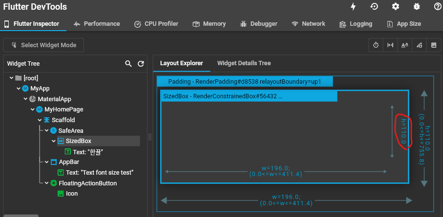Viewport: 443px width, 217px height.
Task: Collapse the SizedBox node chevron
Action: tap(54, 141)
